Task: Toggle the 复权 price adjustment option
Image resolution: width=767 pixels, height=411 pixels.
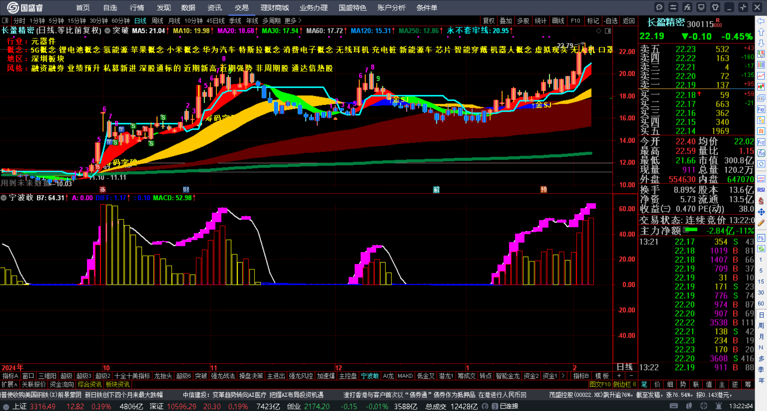Action: 489,21
